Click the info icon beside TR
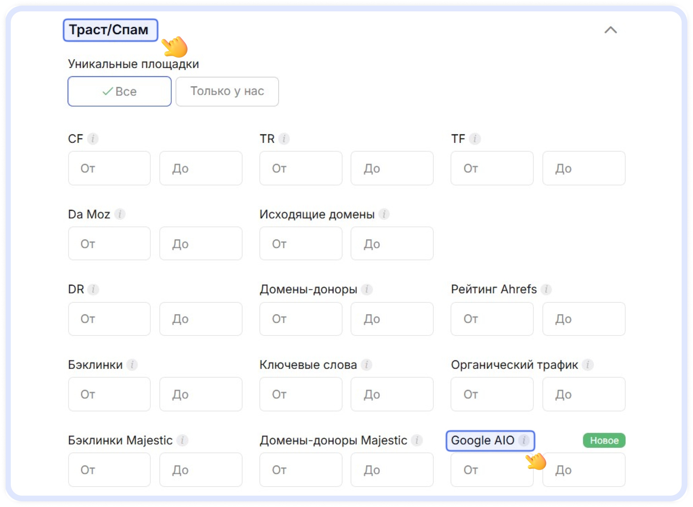The height and width of the screenshot is (507, 693). pyautogui.click(x=284, y=139)
